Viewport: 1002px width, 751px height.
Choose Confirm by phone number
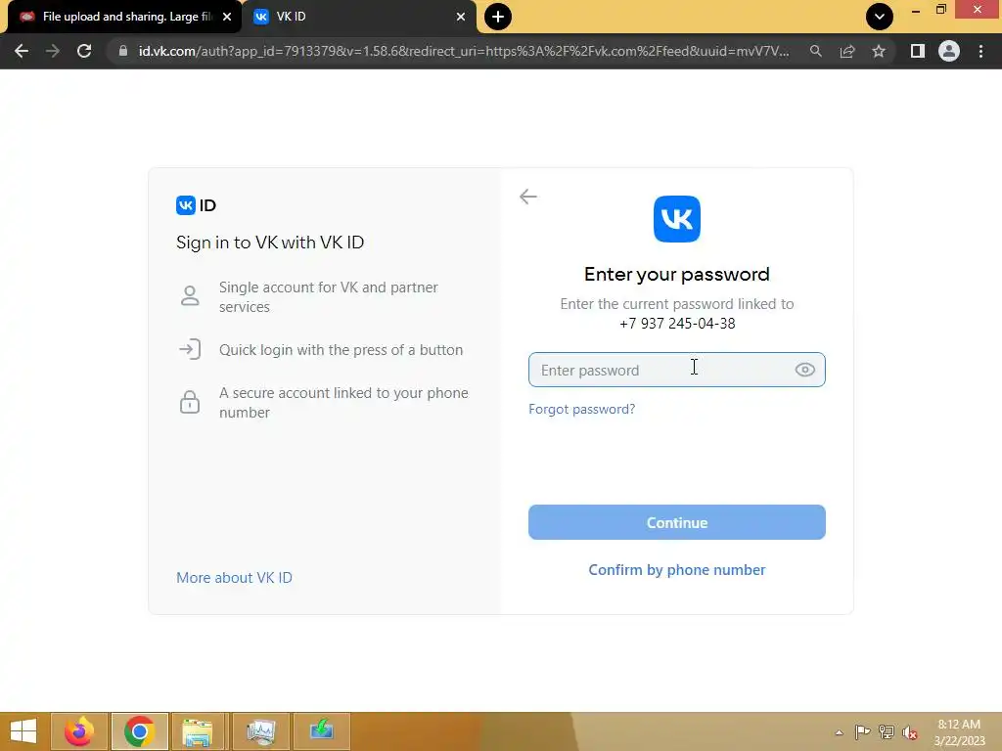tap(677, 570)
